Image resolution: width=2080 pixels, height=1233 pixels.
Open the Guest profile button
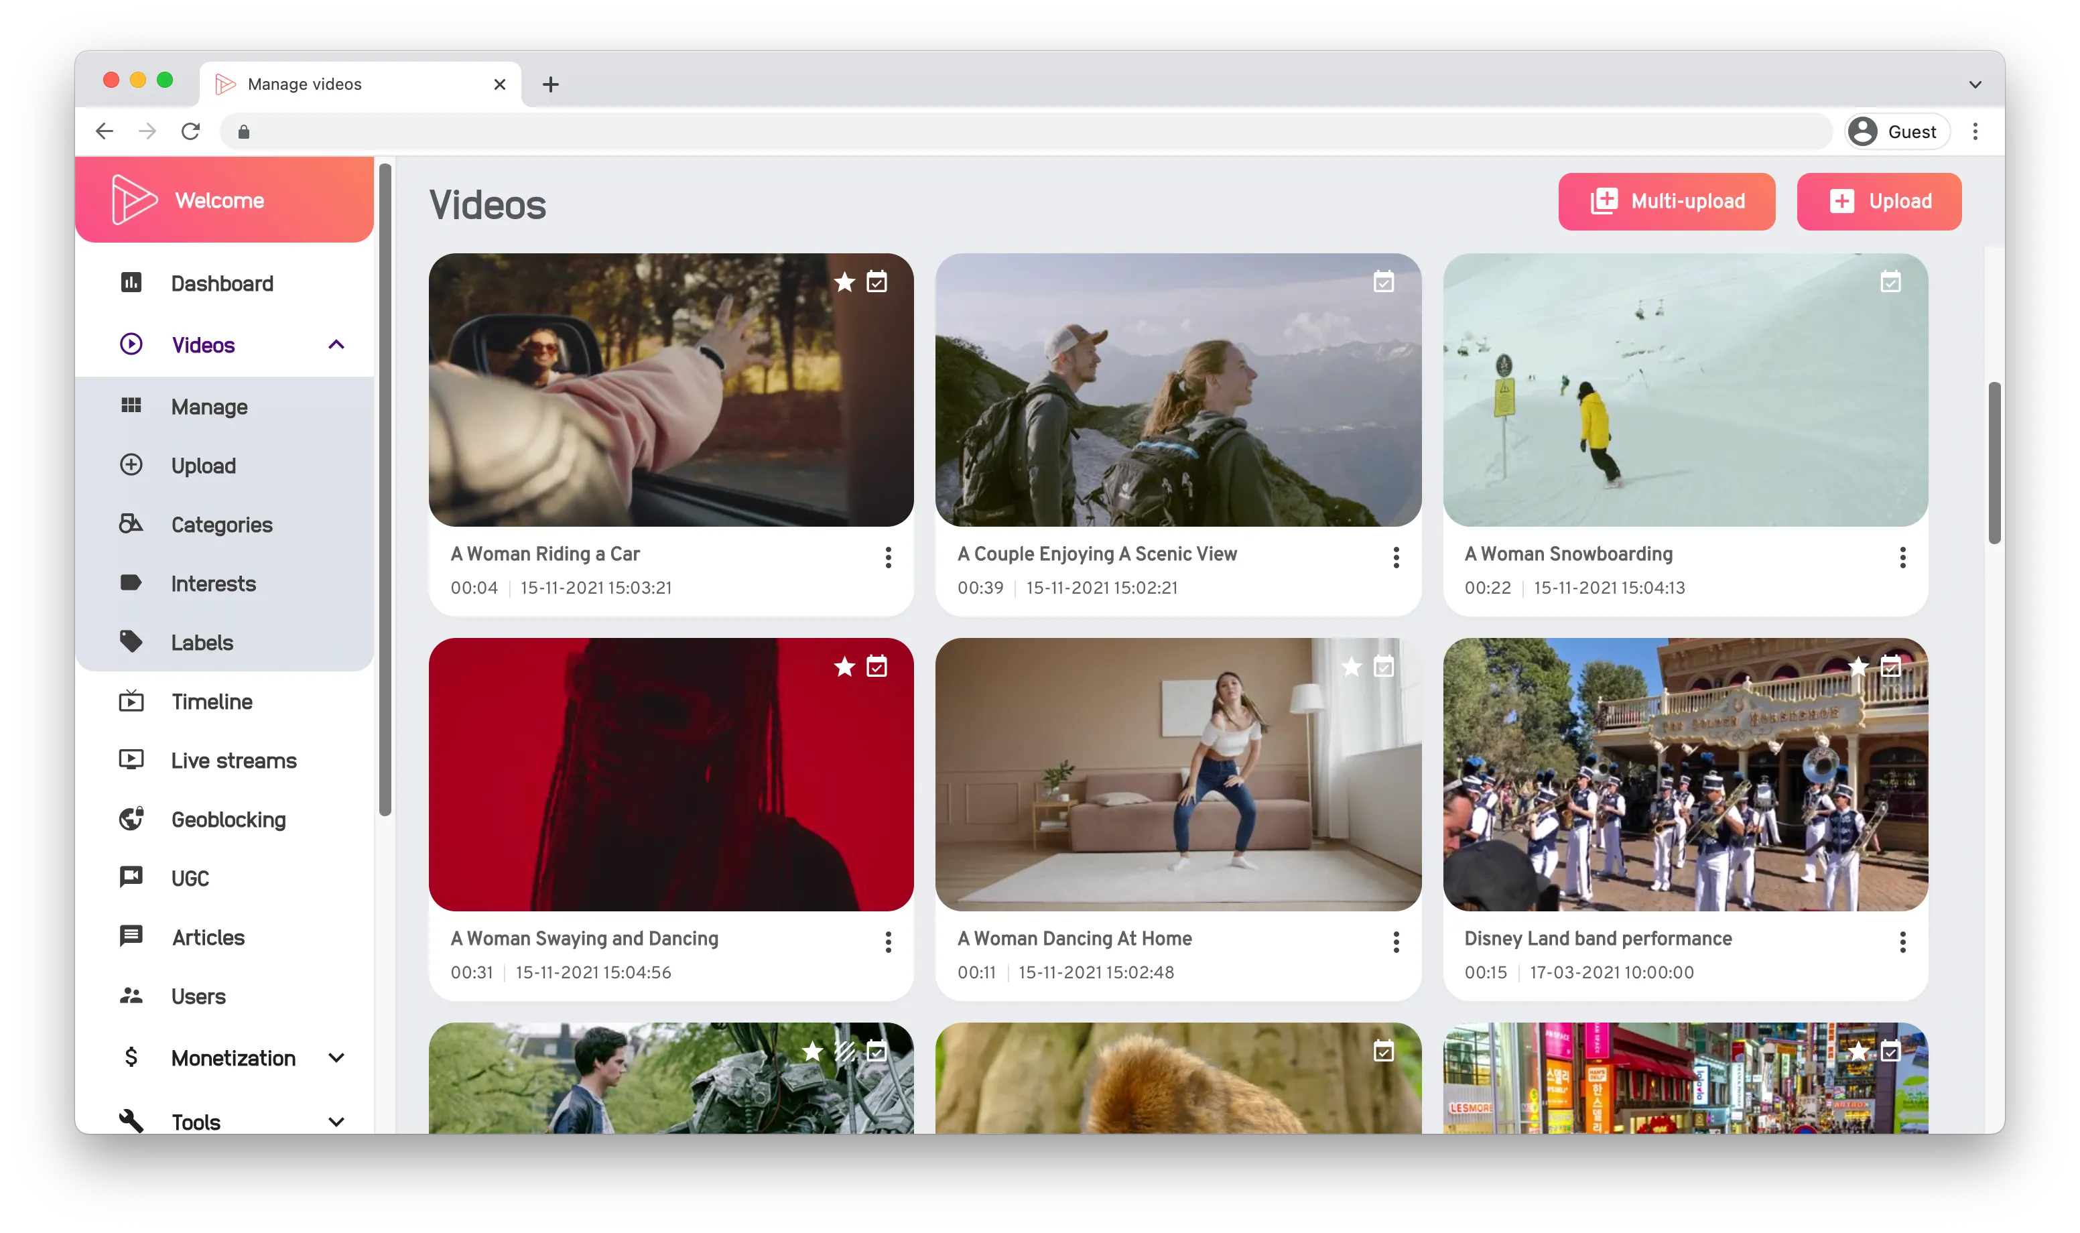(1897, 132)
